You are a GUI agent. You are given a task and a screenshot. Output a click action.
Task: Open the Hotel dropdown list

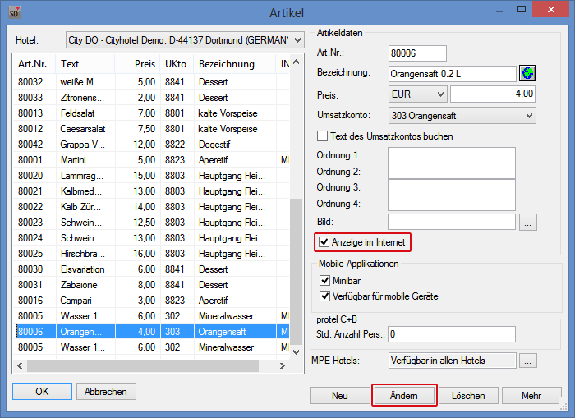(x=177, y=39)
